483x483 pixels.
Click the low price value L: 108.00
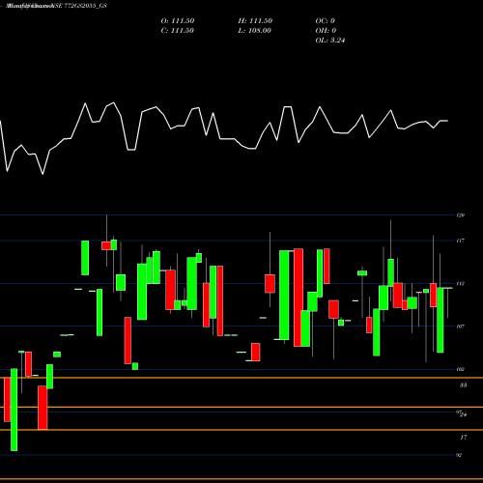coord(254,31)
